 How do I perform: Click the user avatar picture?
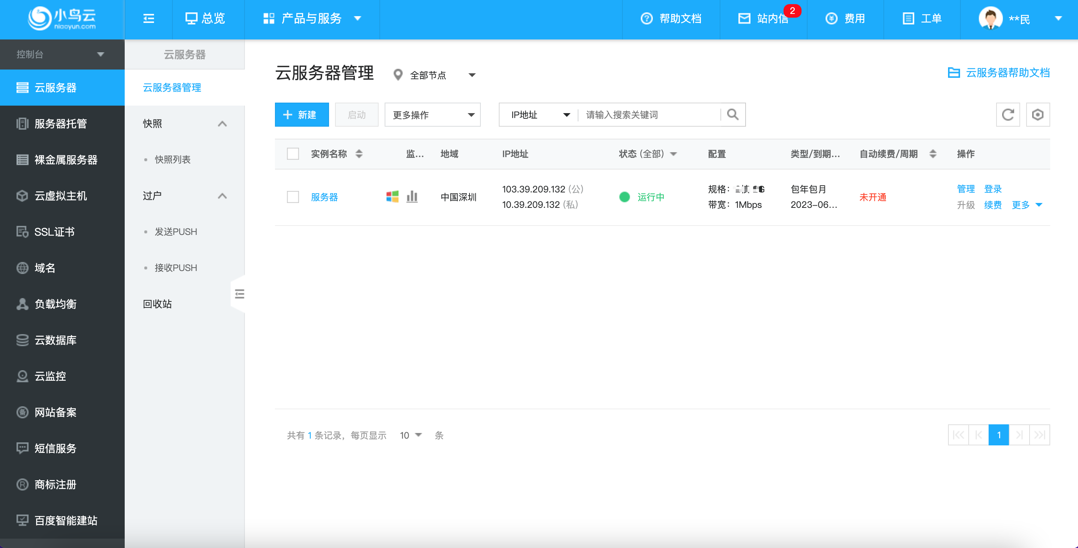click(x=990, y=18)
